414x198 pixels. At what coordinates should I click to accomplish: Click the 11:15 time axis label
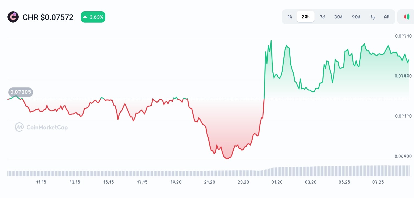pos(41,182)
